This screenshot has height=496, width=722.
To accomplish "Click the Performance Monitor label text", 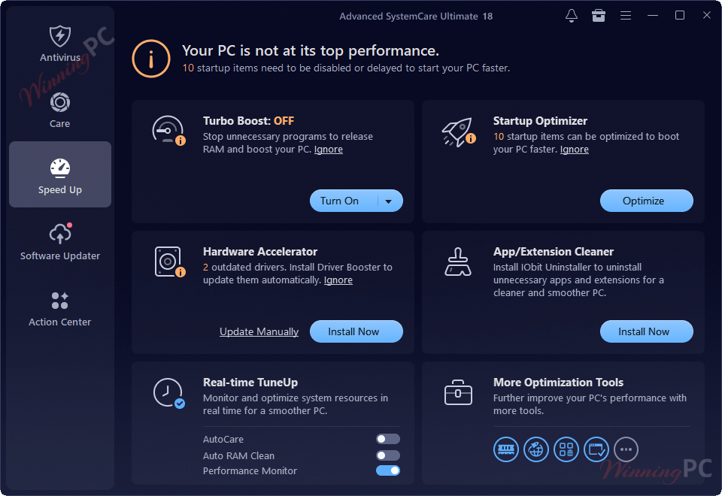I will pos(250,470).
